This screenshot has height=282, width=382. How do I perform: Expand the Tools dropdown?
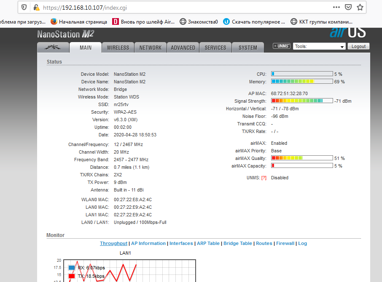point(320,46)
